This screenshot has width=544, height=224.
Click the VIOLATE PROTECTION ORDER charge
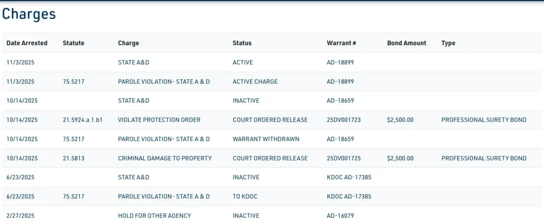pyautogui.click(x=159, y=120)
